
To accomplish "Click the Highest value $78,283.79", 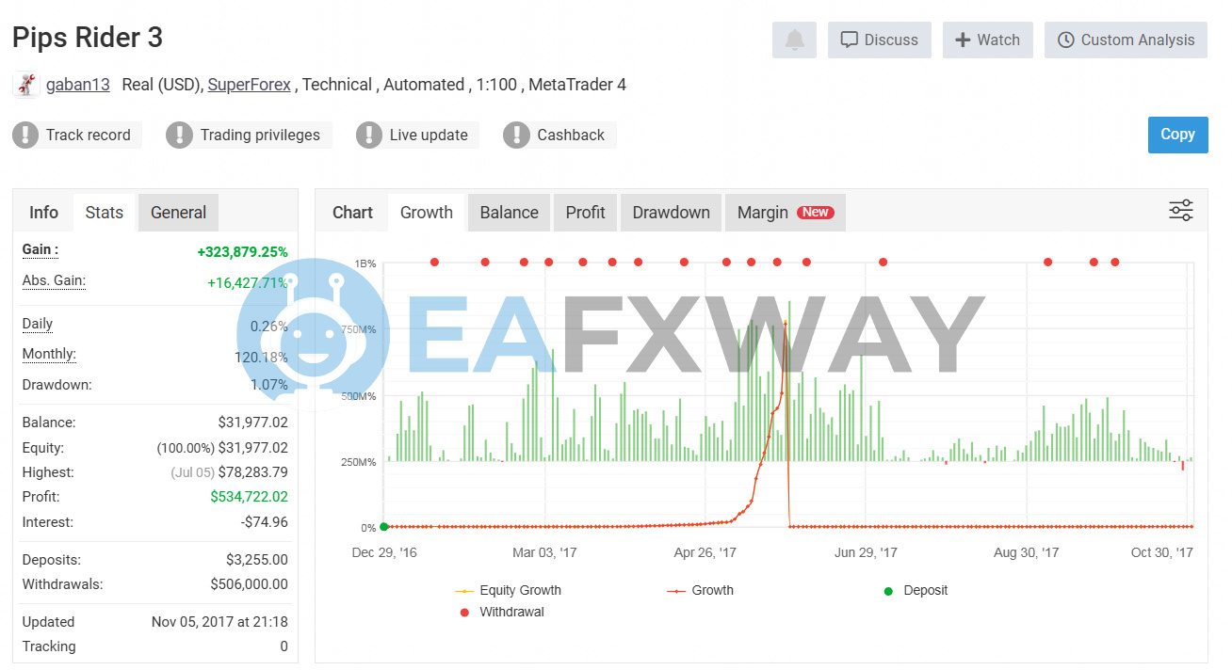I will pyautogui.click(x=253, y=472).
